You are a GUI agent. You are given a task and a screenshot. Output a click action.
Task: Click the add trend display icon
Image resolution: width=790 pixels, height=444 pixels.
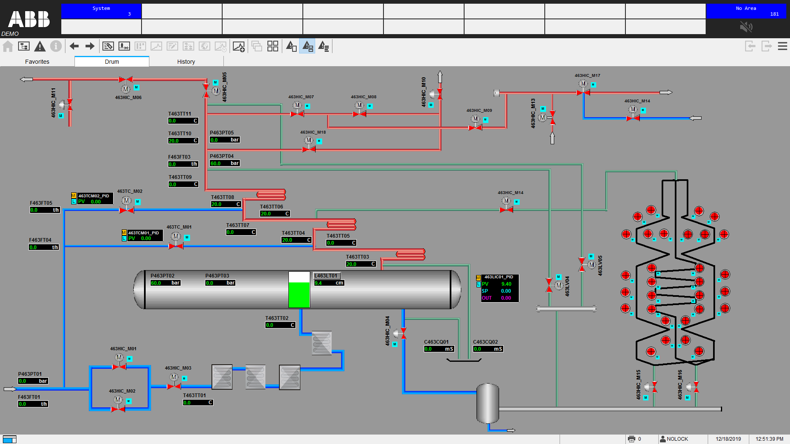click(239, 46)
